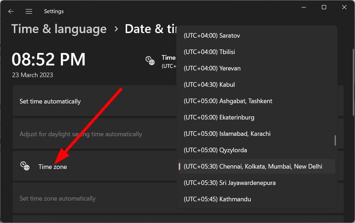Close the Settings window
355x223 pixels.
coord(344,7)
